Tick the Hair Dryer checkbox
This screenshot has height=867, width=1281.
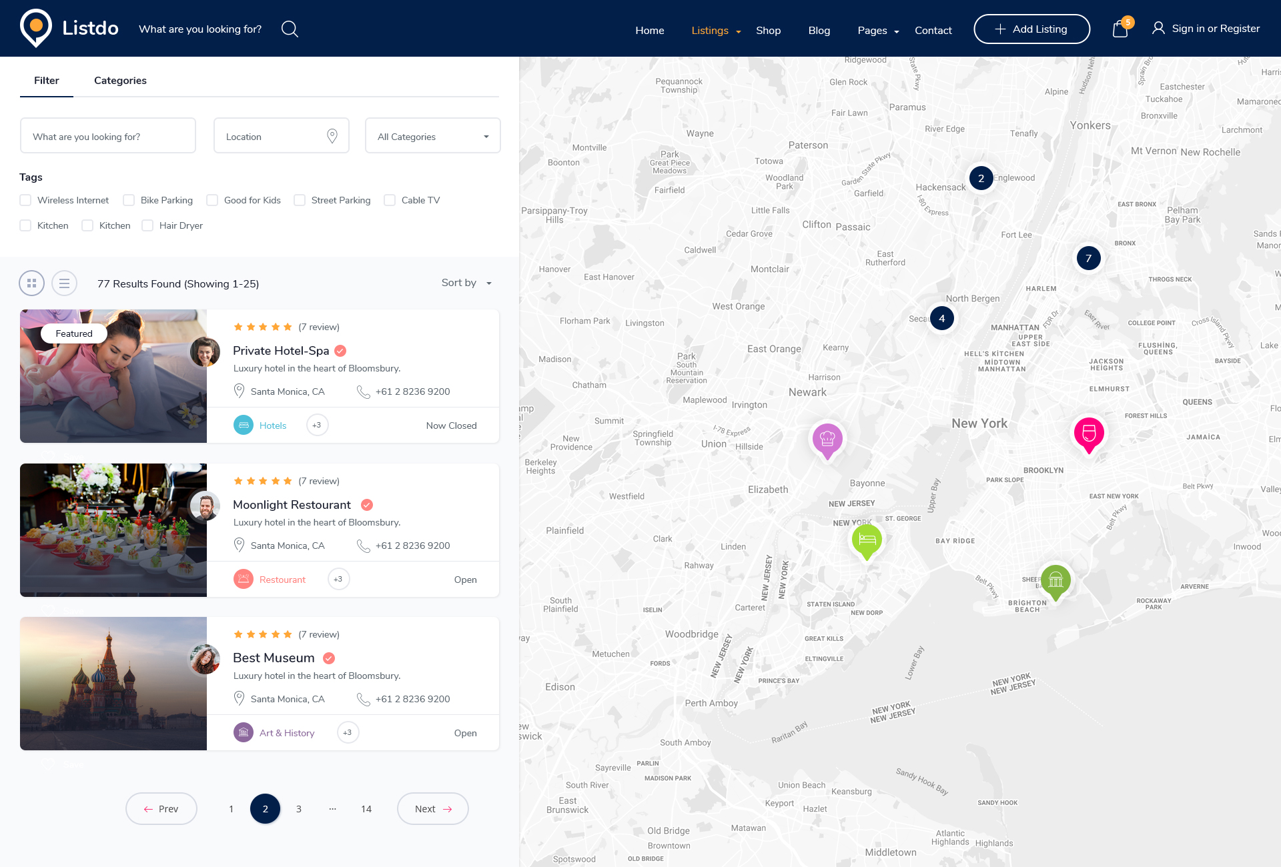(x=147, y=225)
